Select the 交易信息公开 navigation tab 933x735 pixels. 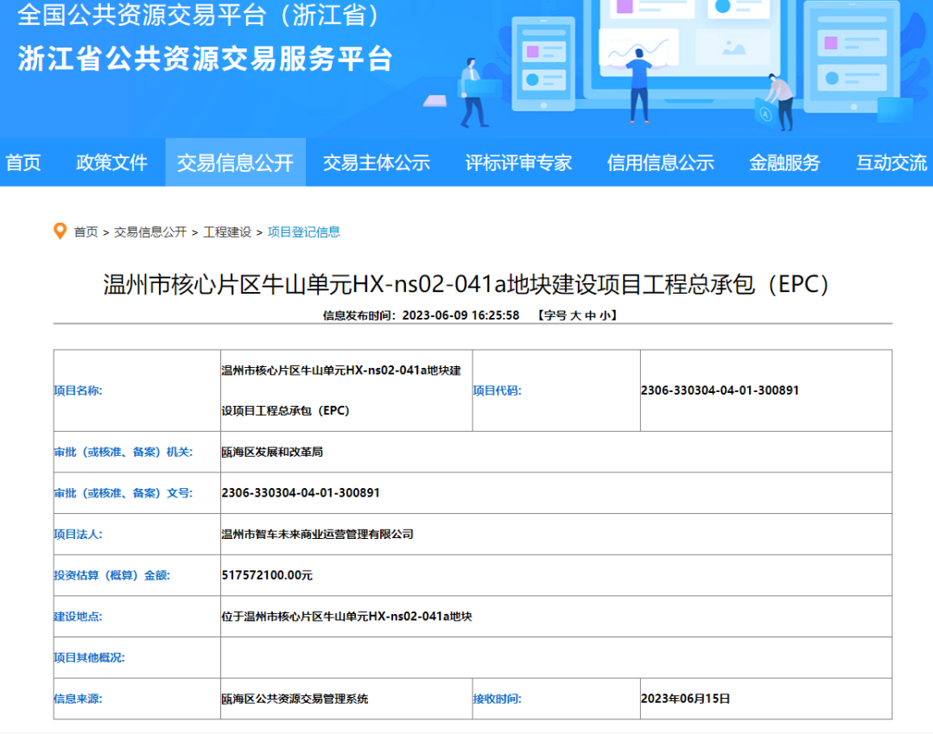coord(235,162)
